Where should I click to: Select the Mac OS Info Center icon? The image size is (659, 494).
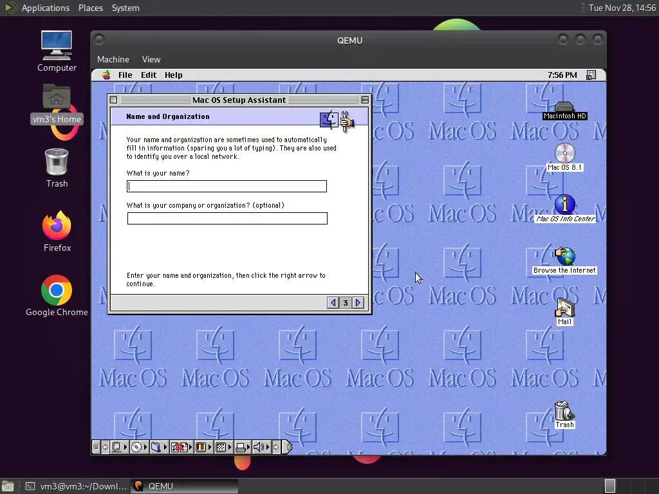tap(565, 208)
